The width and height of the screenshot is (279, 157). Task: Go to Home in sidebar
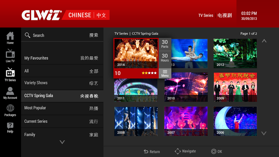pyautogui.click(x=10, y=38)
